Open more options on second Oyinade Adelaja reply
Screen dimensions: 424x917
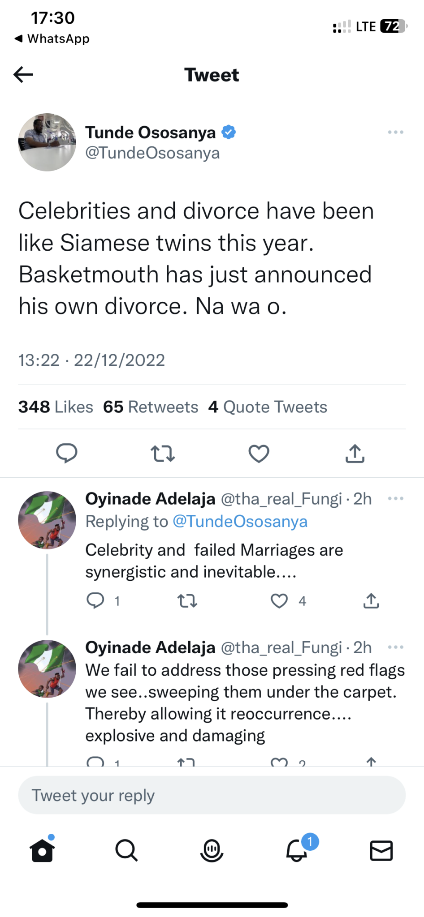(x=396, y=647)
